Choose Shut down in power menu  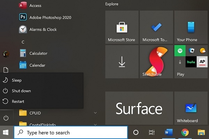[21, 91]
